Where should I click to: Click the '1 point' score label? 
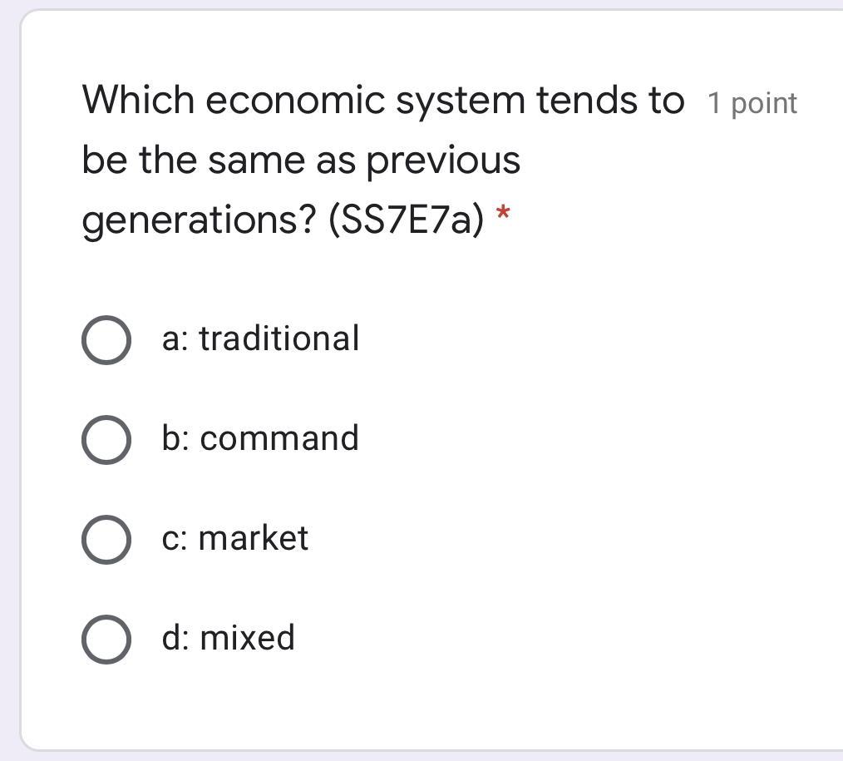752,104
